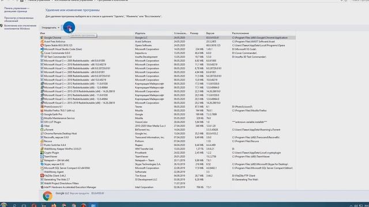369x207 pixels.
Task: Select the Google Earth Pro icon
Action: [x=42, y=114]
